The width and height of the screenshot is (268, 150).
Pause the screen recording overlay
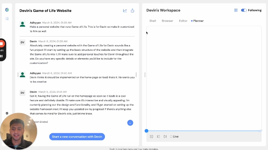pos(1,56)
